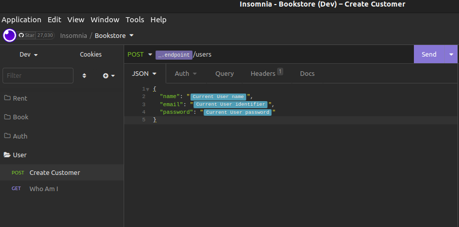
Task: Click the open User folder icon
Action: [x=7, y=155]
